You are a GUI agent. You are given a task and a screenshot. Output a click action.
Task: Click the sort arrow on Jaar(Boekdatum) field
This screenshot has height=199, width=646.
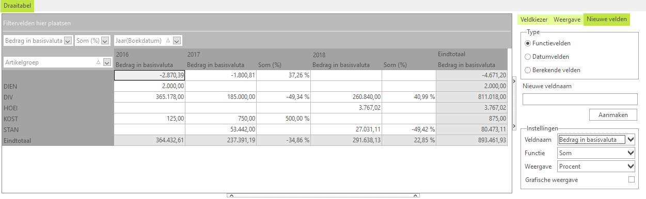tap(168, 41)
